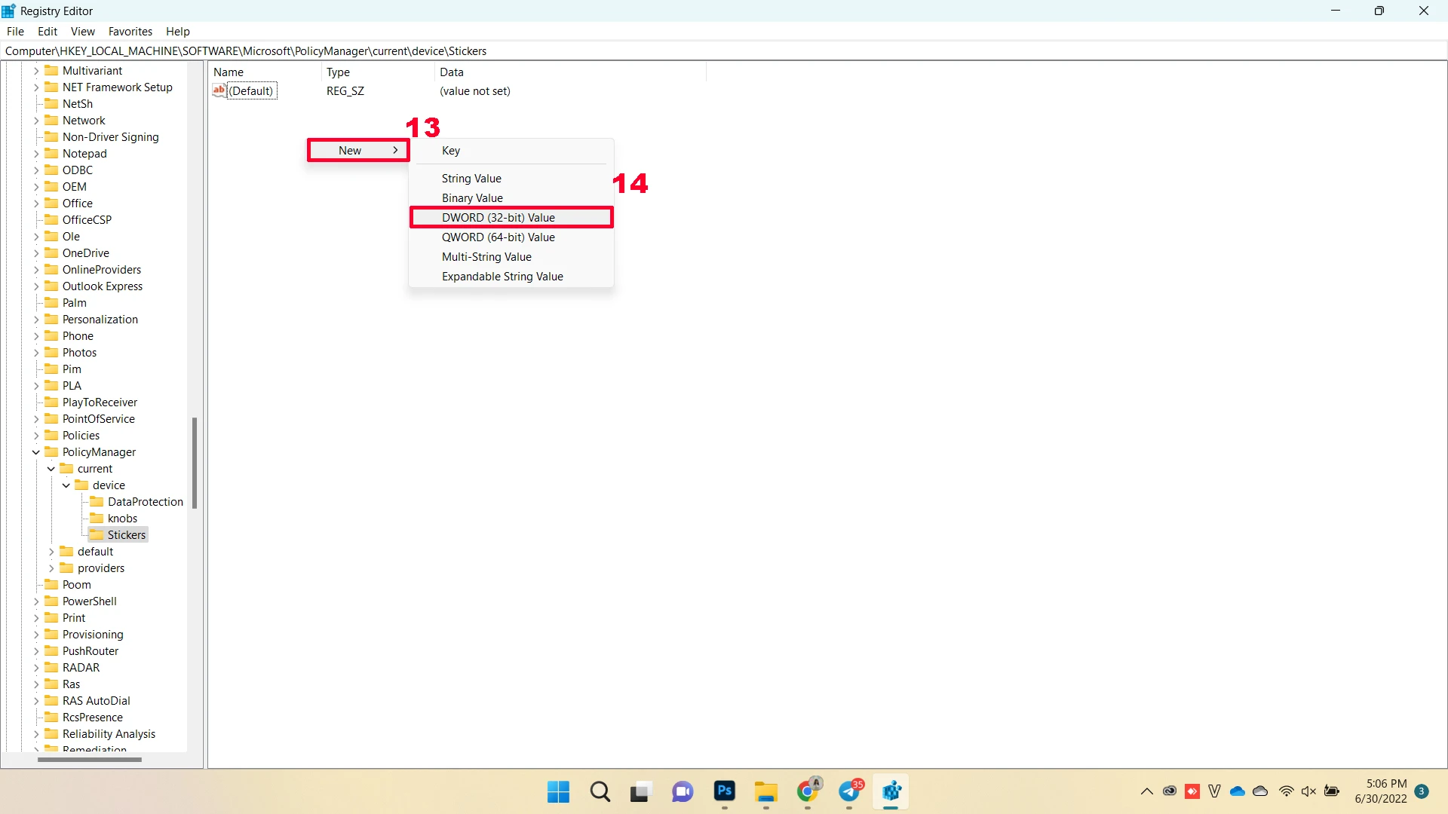Open the Help menu
1448x814 pixels.
178,31
